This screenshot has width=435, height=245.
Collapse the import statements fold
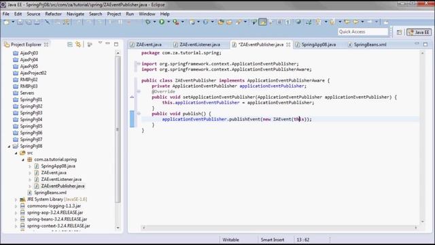click(x=138, y=63)
